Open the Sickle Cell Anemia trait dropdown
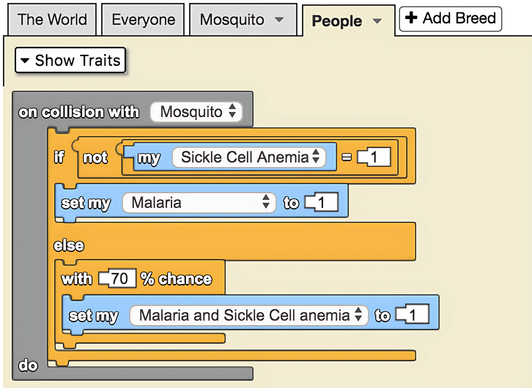The height and width of the screenshot is (388, 532). pyautogui.click(x=249, y=157)
